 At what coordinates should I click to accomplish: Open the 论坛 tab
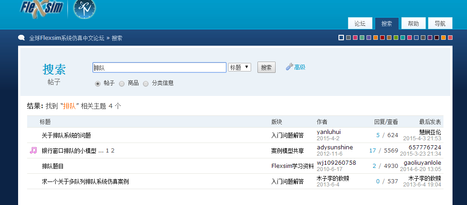[360, 24]
